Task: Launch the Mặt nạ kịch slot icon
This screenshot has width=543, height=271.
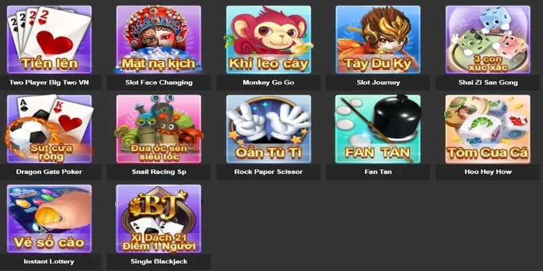Action: click(159, 39)
